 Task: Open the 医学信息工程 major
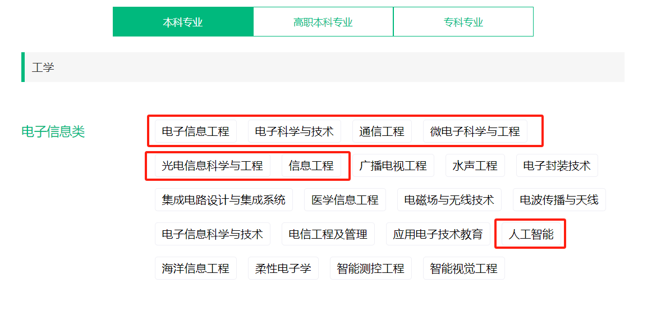(x=345, y=200)
